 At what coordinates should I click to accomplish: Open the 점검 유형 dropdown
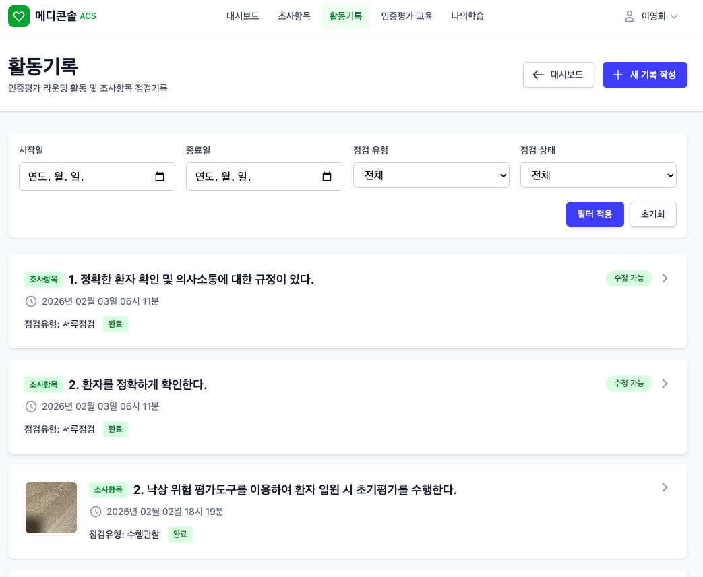431,175
